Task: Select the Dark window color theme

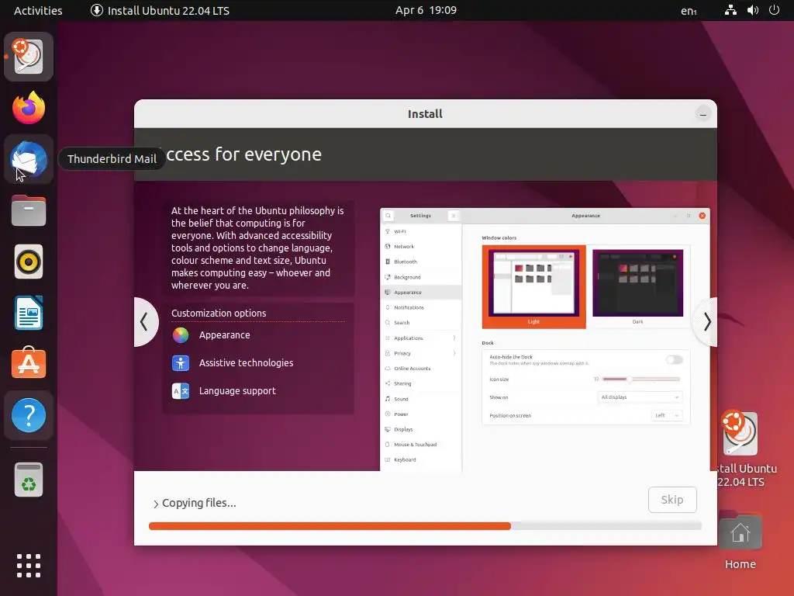Action: tap(637, 287)
